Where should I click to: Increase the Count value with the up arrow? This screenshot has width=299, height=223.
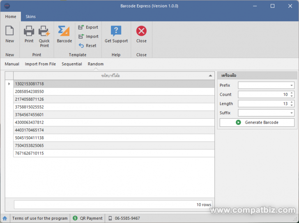[292, 93]
